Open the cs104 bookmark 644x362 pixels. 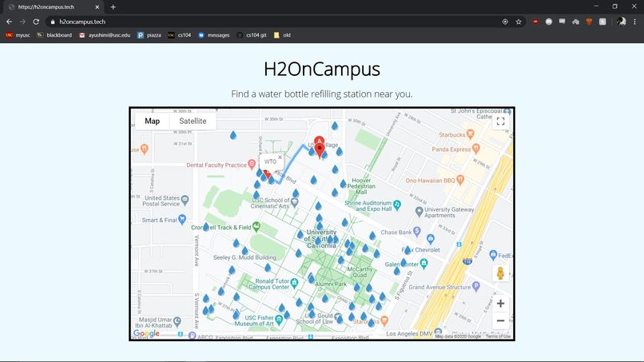(x=180, y=35)
